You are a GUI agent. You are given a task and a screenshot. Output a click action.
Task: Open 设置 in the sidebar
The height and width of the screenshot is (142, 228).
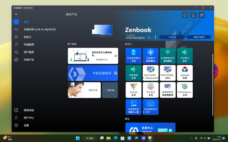tap(26, 125)
